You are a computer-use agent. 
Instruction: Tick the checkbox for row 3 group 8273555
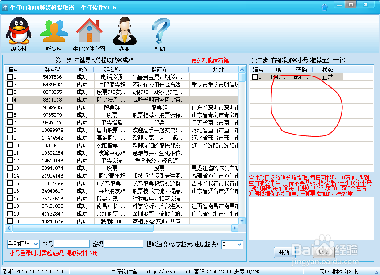click(x=9, y=92)
